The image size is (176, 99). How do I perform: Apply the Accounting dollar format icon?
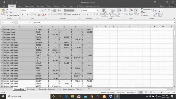pyautogui.click(x=83, y=15)
